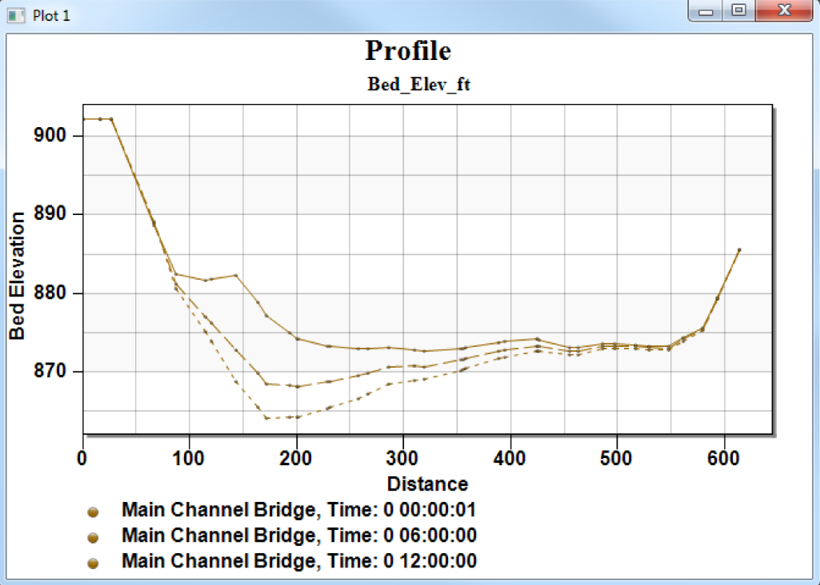Close the Plot 1 window

tap(784, 11)
